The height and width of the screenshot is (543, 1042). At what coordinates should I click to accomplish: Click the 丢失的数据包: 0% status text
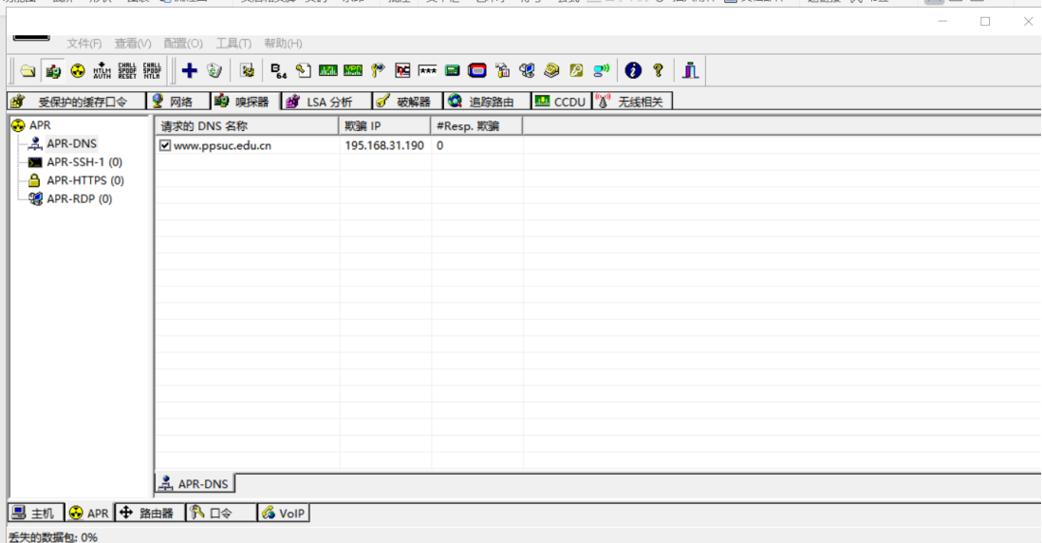[53, 537]
